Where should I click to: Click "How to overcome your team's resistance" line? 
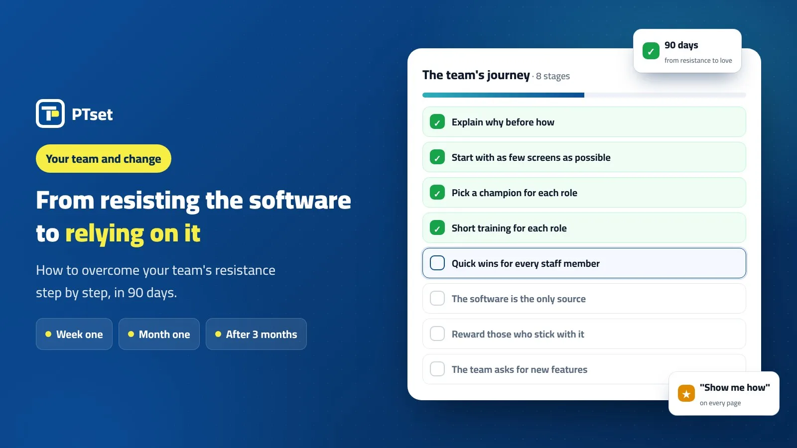(155, 270)
